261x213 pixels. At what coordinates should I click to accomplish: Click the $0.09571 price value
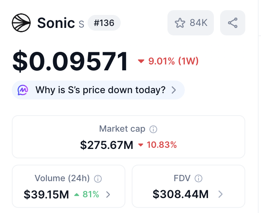tap(71, 61)
